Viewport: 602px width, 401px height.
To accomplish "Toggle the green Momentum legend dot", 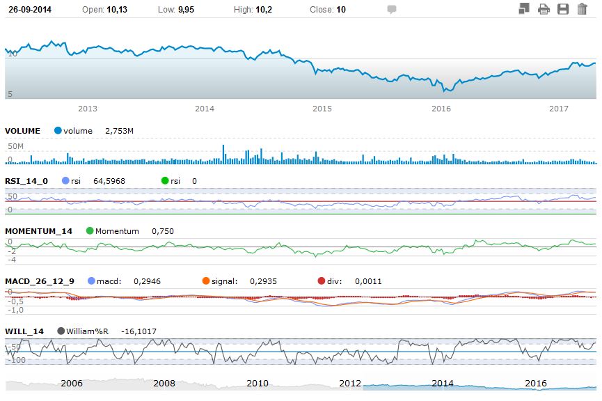I will (90, 231).
